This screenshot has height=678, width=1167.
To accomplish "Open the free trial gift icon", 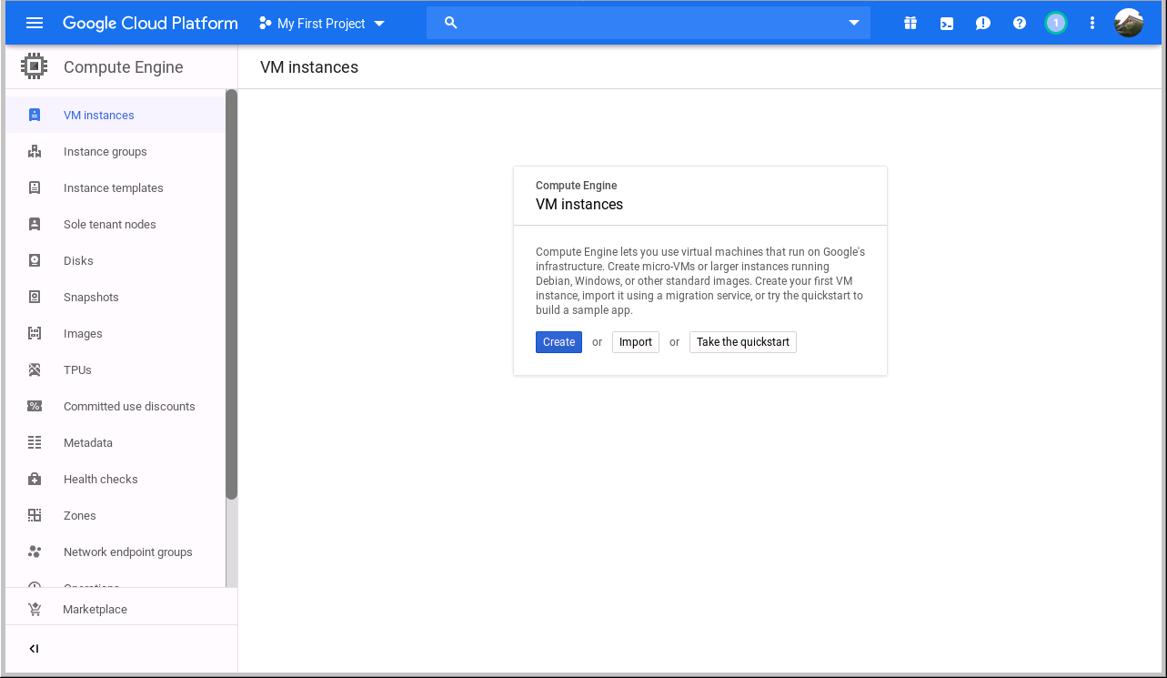I will pos(910,23).
